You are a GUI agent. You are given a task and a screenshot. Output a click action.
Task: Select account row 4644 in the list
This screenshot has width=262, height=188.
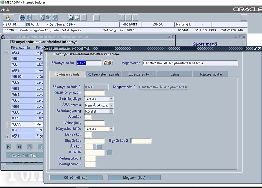[x=23, y=53]
